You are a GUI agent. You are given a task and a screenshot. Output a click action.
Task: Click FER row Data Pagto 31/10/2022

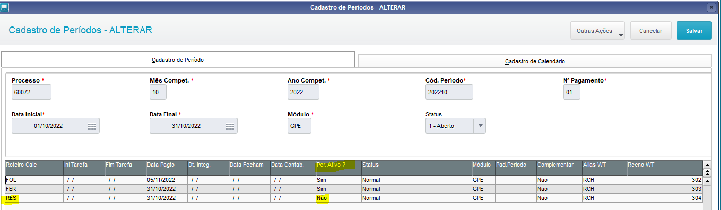click(x=167, y=189)
